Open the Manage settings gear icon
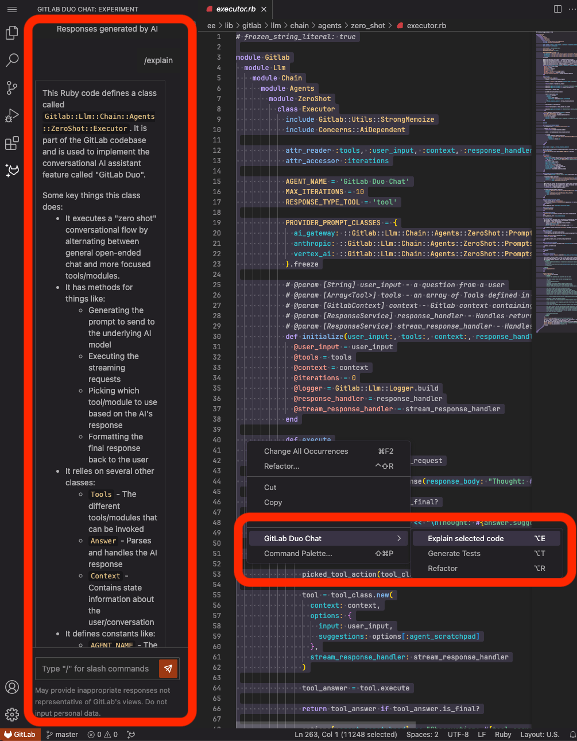The image size is (577, 741). click(x=11, y=715)
